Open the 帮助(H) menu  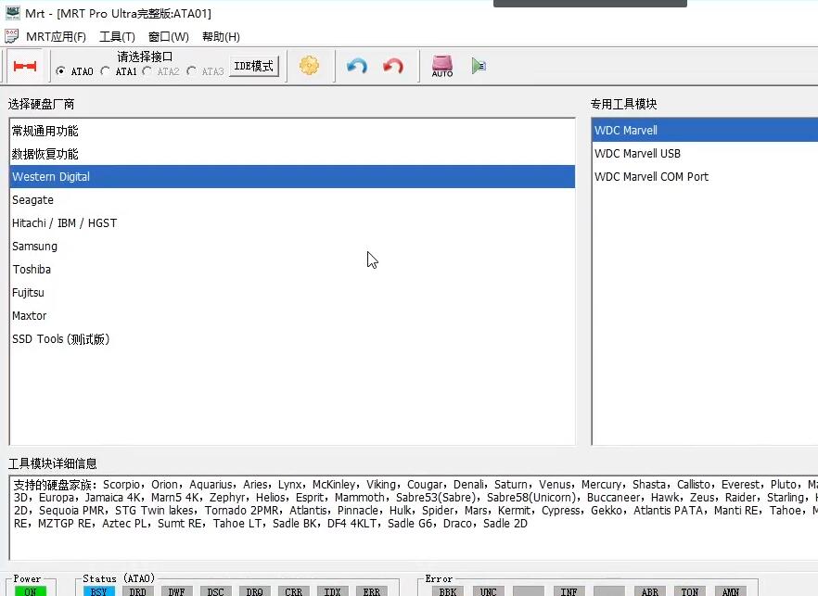(x=221, y=36)
